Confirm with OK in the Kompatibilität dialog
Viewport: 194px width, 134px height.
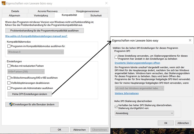59,130
